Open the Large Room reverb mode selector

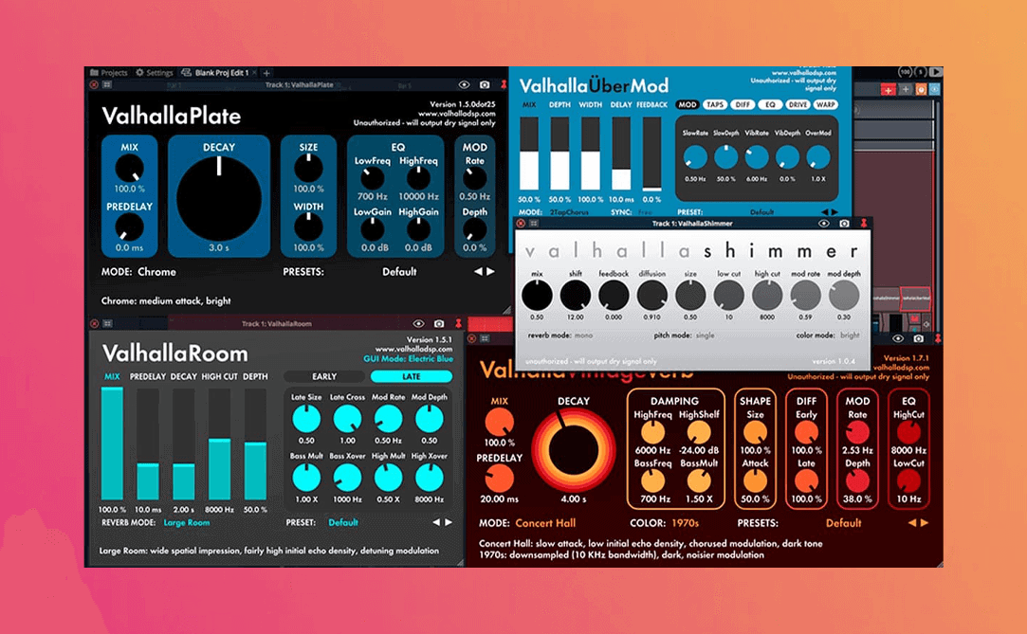[186, 522]
